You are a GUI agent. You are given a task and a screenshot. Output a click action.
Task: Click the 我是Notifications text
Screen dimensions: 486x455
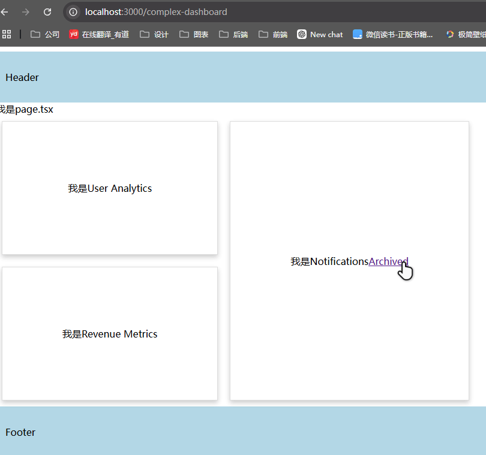pyautogui.click(x=329, y=261)
